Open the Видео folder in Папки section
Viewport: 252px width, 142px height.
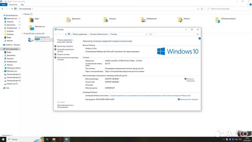pyautogui.click(x=34, y=20)
